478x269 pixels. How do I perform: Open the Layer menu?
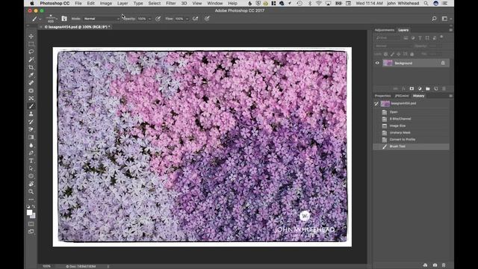pyautogui.click(x=122, y=3)
